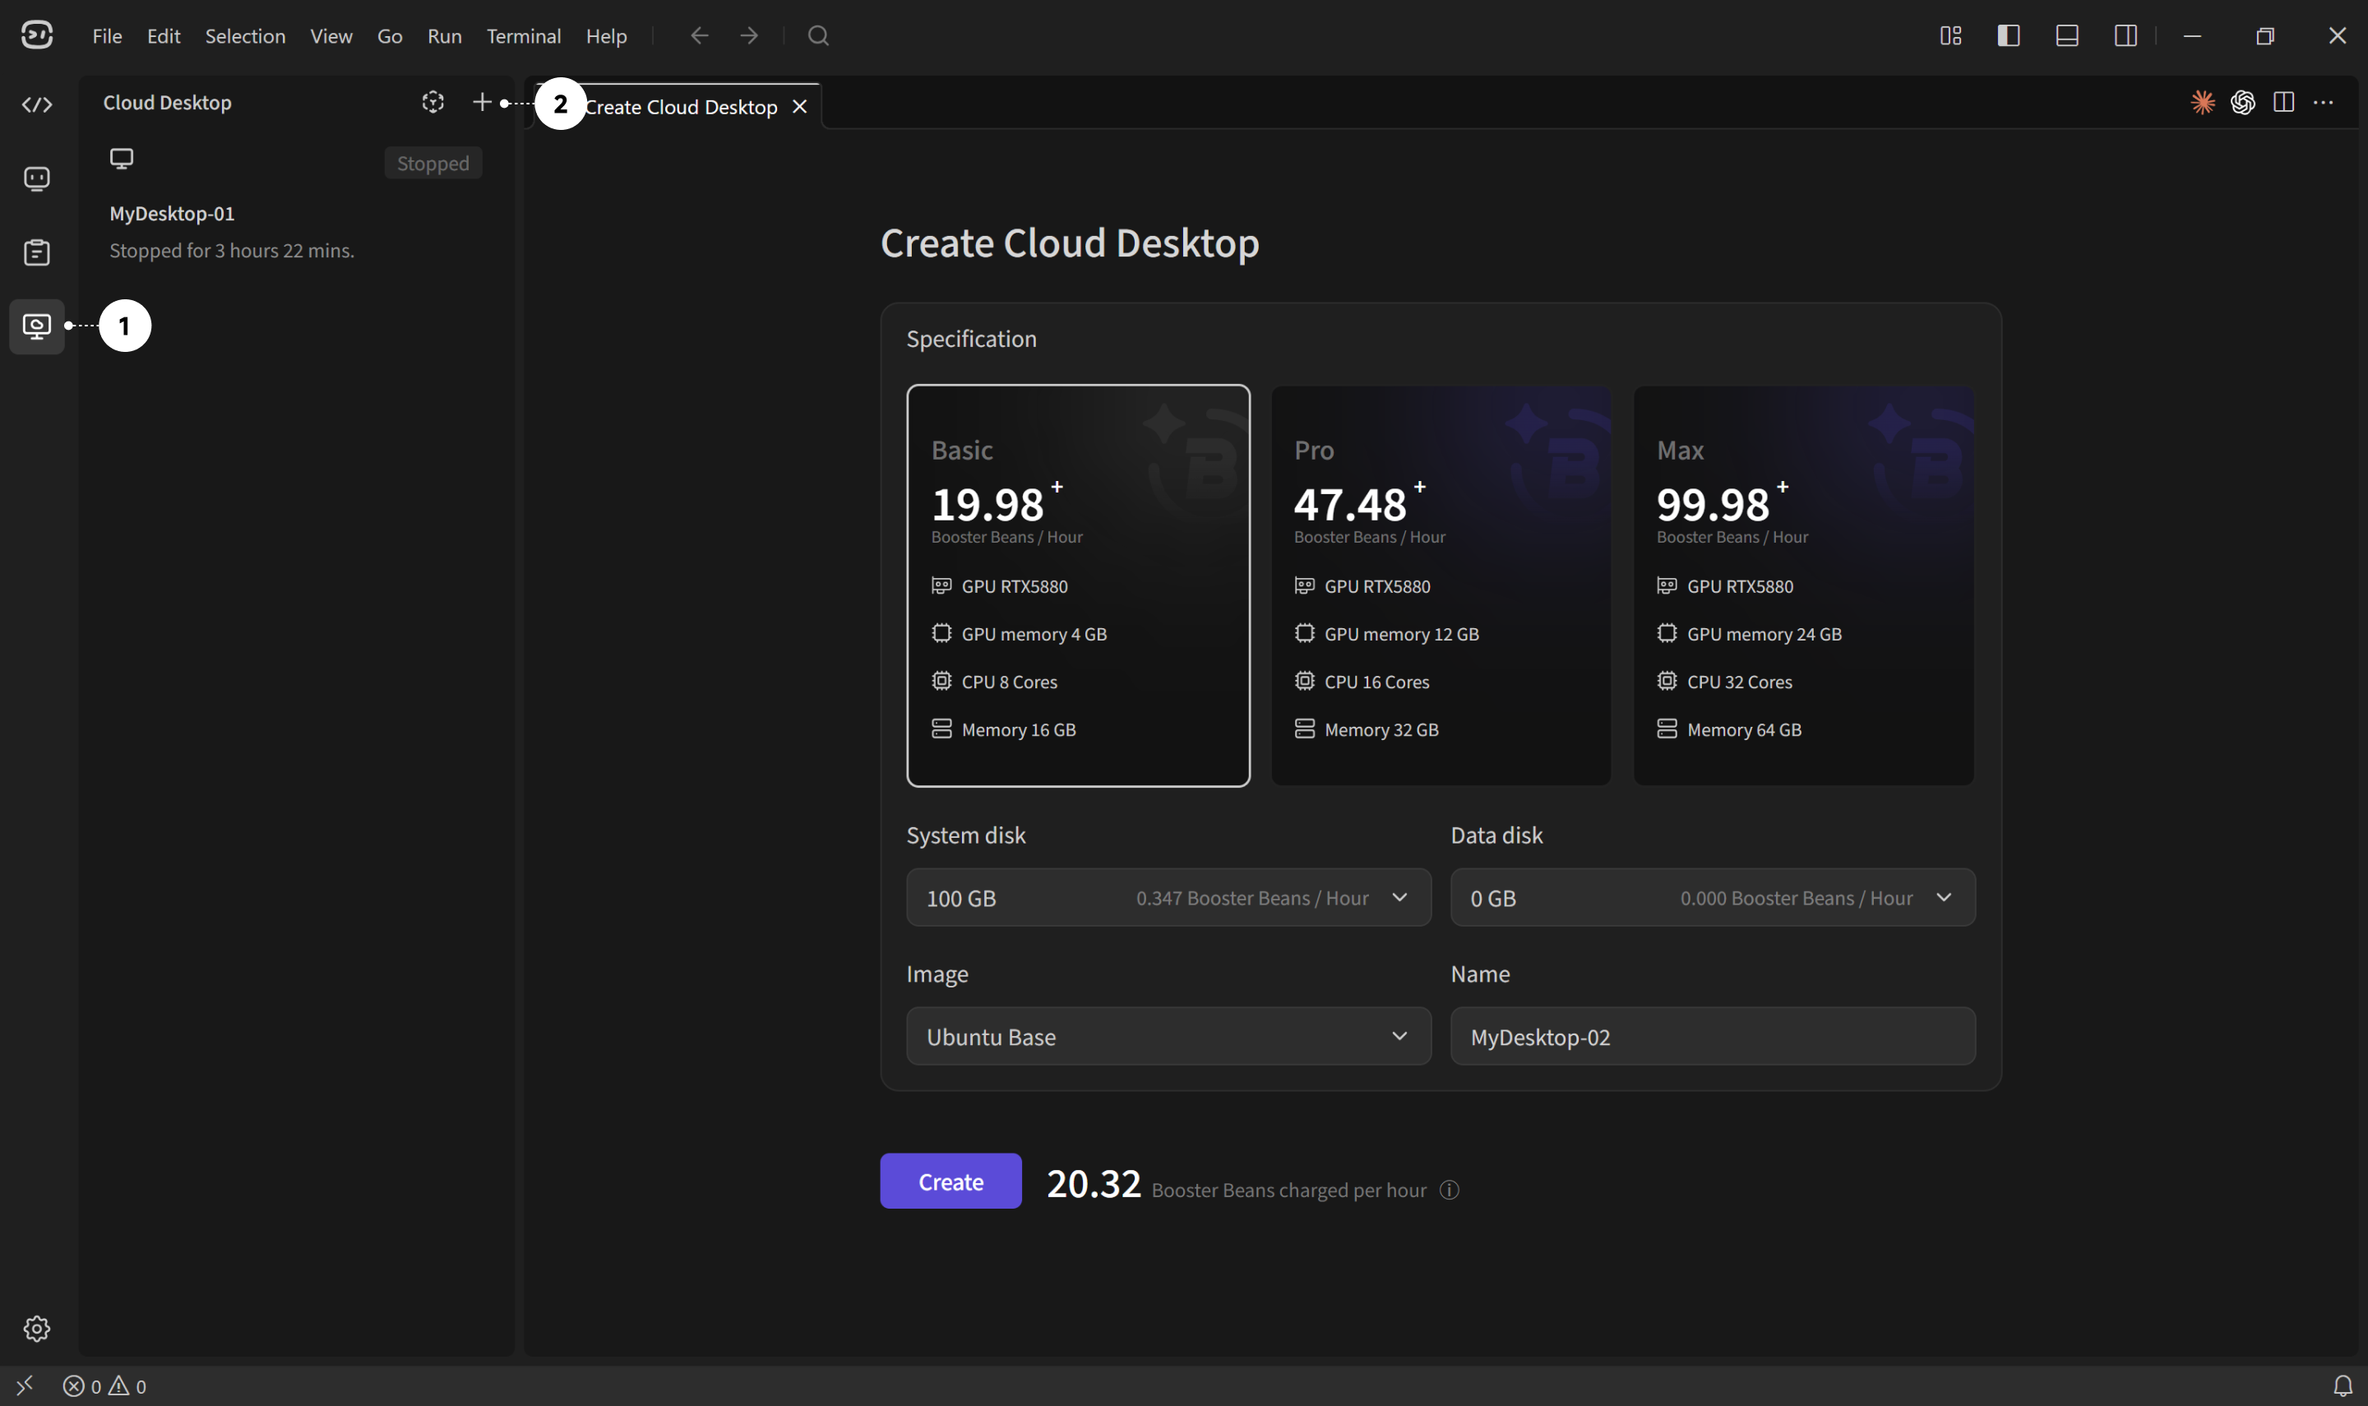Click the purple Create button
This screenshot has height=1406, width=2368.
(x=950, y=1182)
